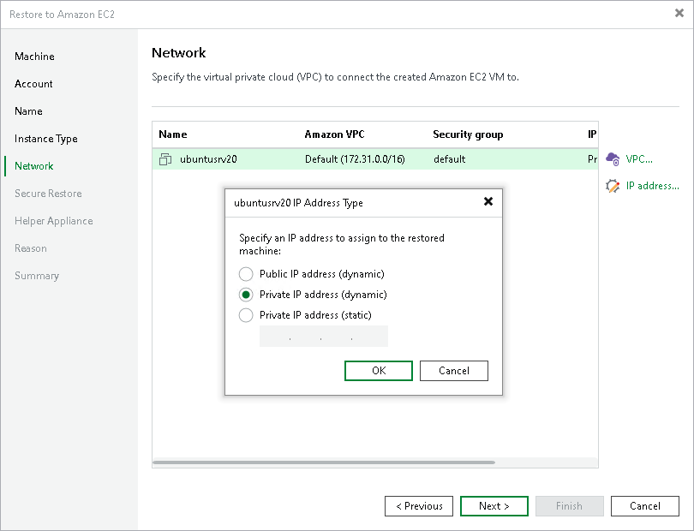694x531 pixels.
Task: Click the default security group cell
Action: tap(450, 159)
